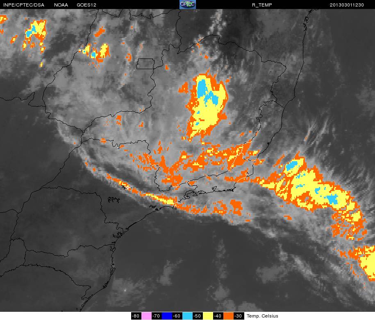Select the pink -80 to -70 legend swatch

[x=146, y=316]
